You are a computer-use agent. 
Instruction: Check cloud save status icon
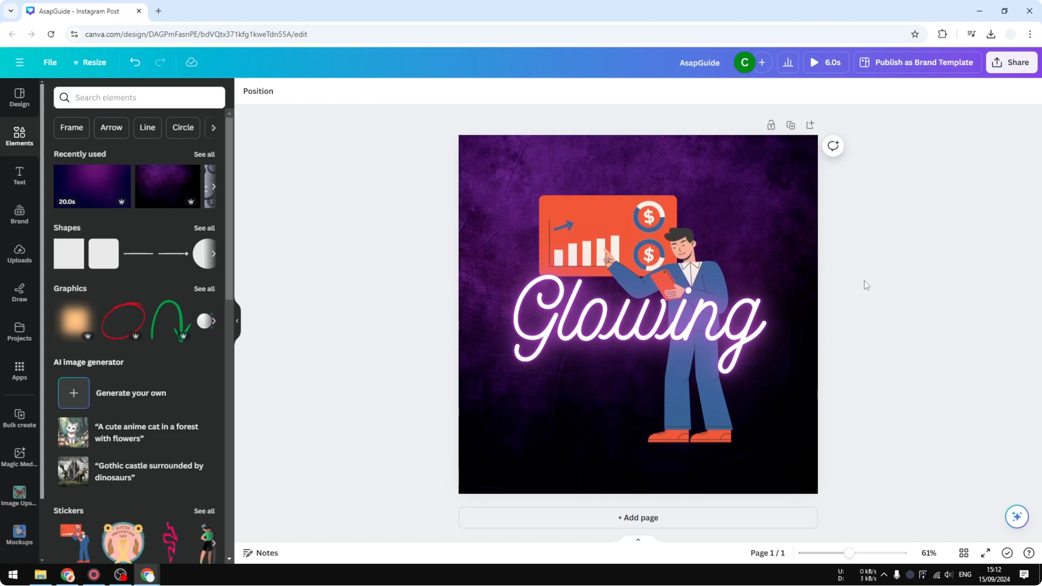[191, 62]
